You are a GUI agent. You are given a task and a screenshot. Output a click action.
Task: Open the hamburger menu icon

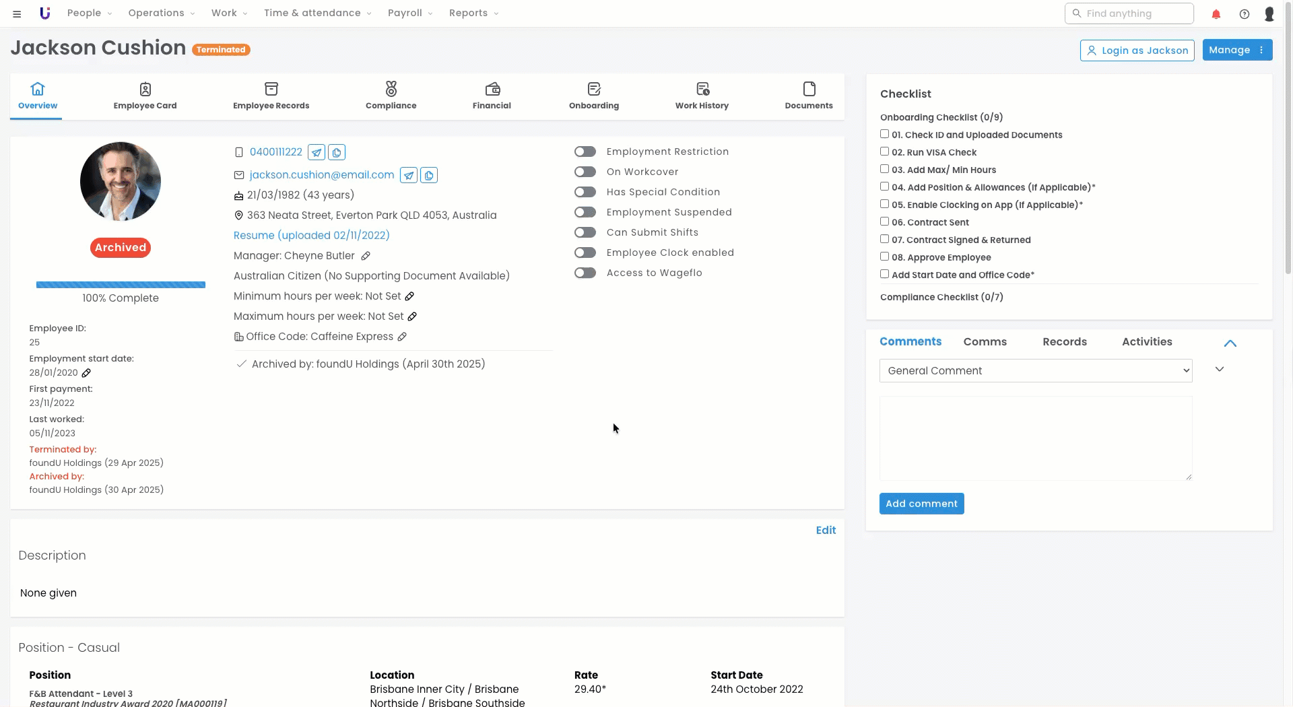pyautogui.click(x=17, y=13)
